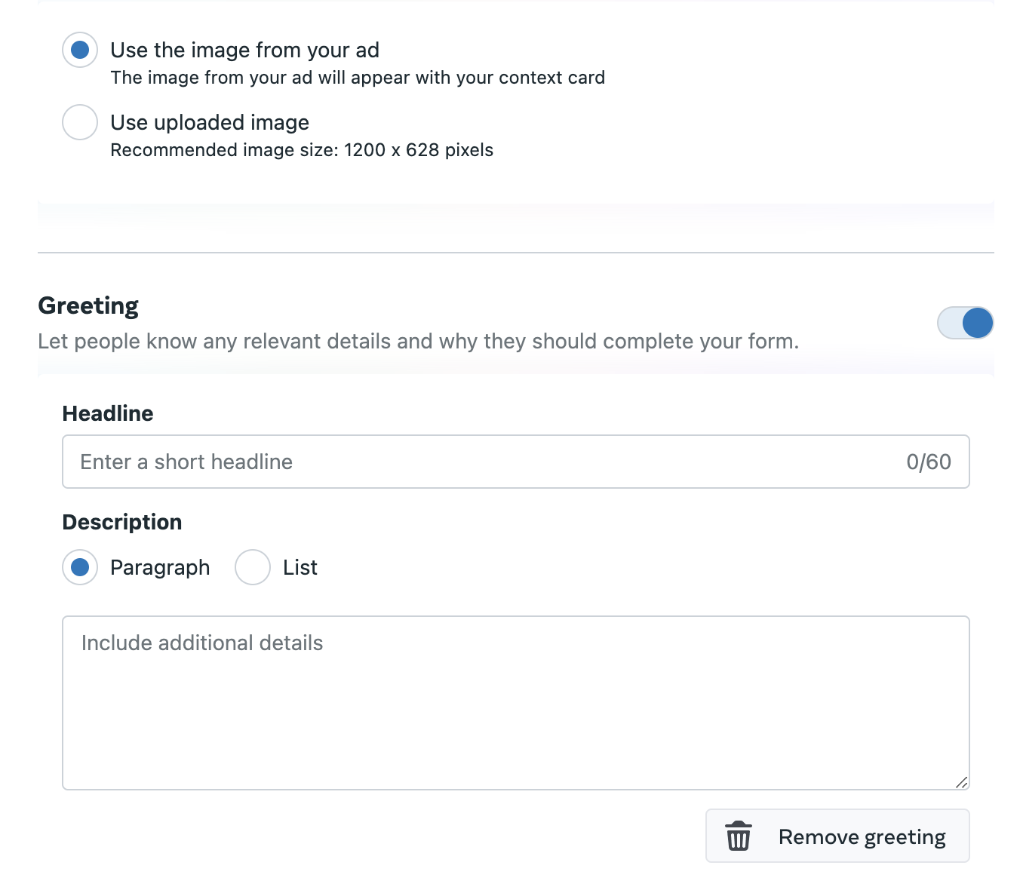Click the "Use the image from your ad" label
Image resolution: width=1023 pixels, height=893 pixels.
point(244,50)
